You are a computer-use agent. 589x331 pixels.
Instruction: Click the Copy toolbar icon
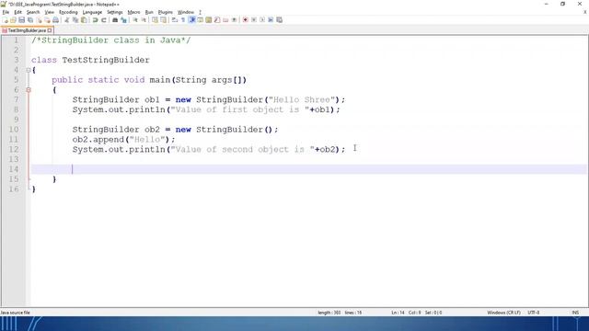(75, 20)
